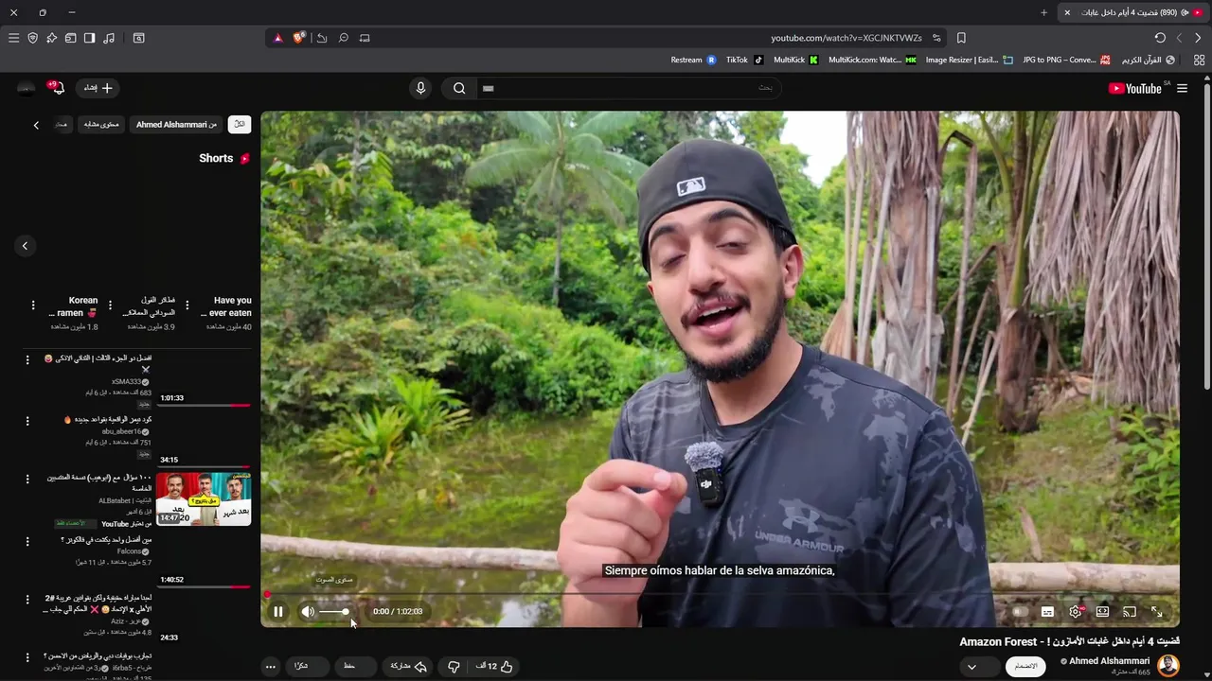The image size is (1212, 681).
Task: Open the bookmarks apps grid icon
Action: 1199,60
